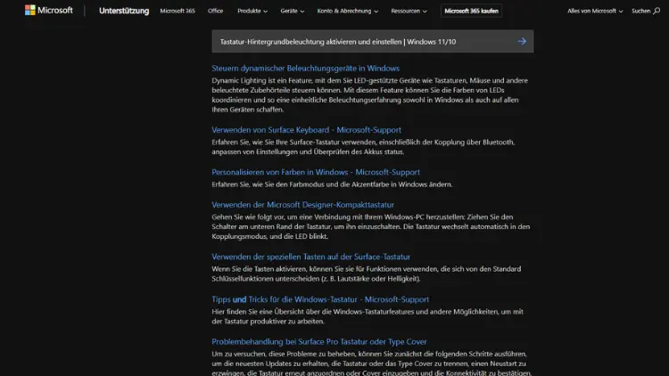Open the Office menu item

pyautogui.click(x=216, y=11)
